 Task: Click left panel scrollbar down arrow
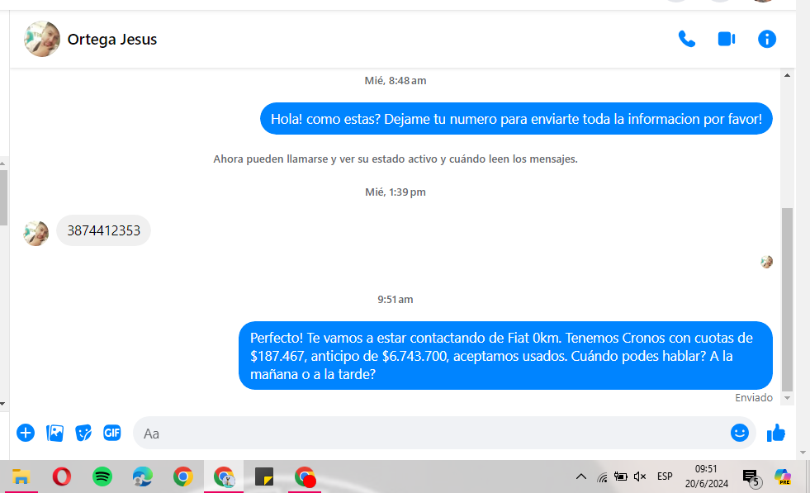tap(2, 404)
